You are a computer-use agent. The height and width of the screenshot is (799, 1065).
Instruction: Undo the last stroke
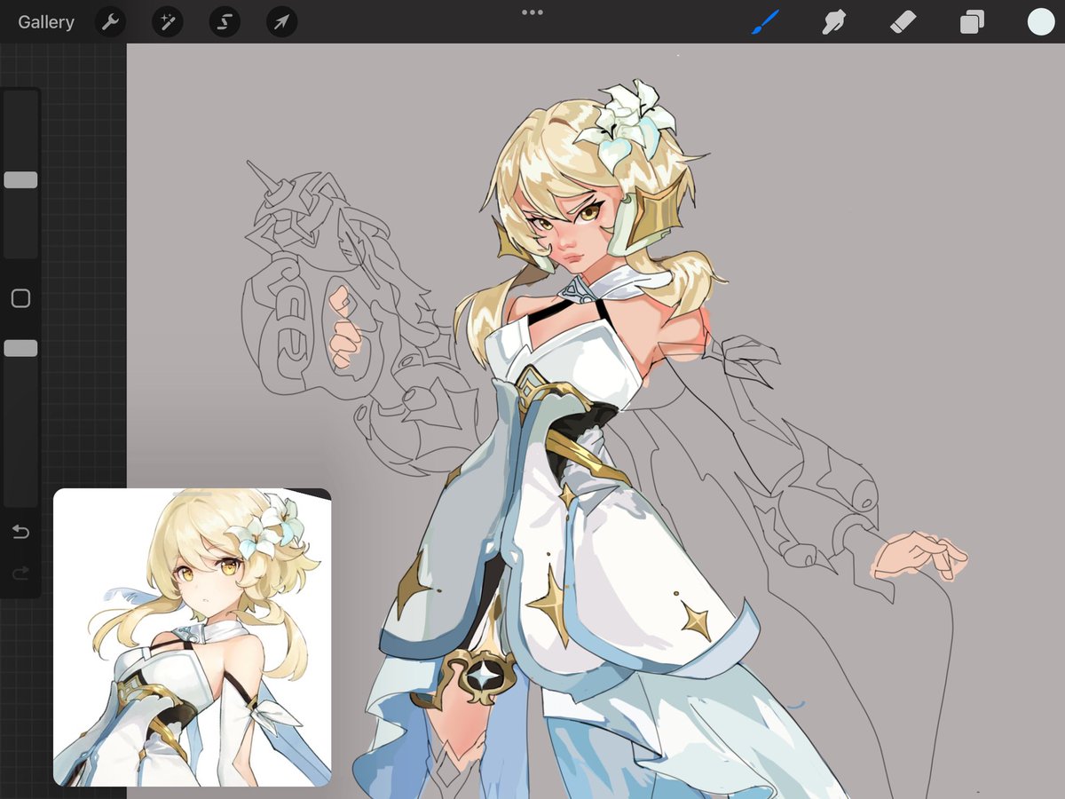(x=20, y=532)
